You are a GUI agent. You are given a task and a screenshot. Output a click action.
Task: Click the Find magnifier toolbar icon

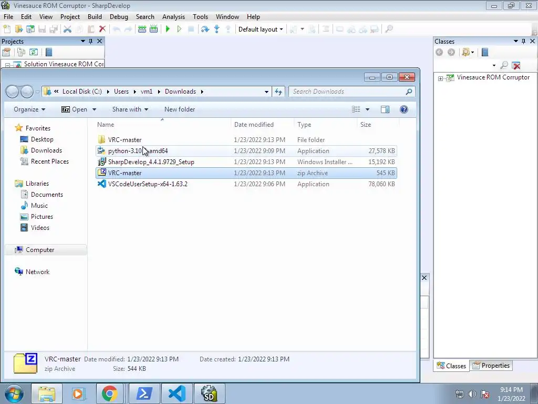point(389,29)
